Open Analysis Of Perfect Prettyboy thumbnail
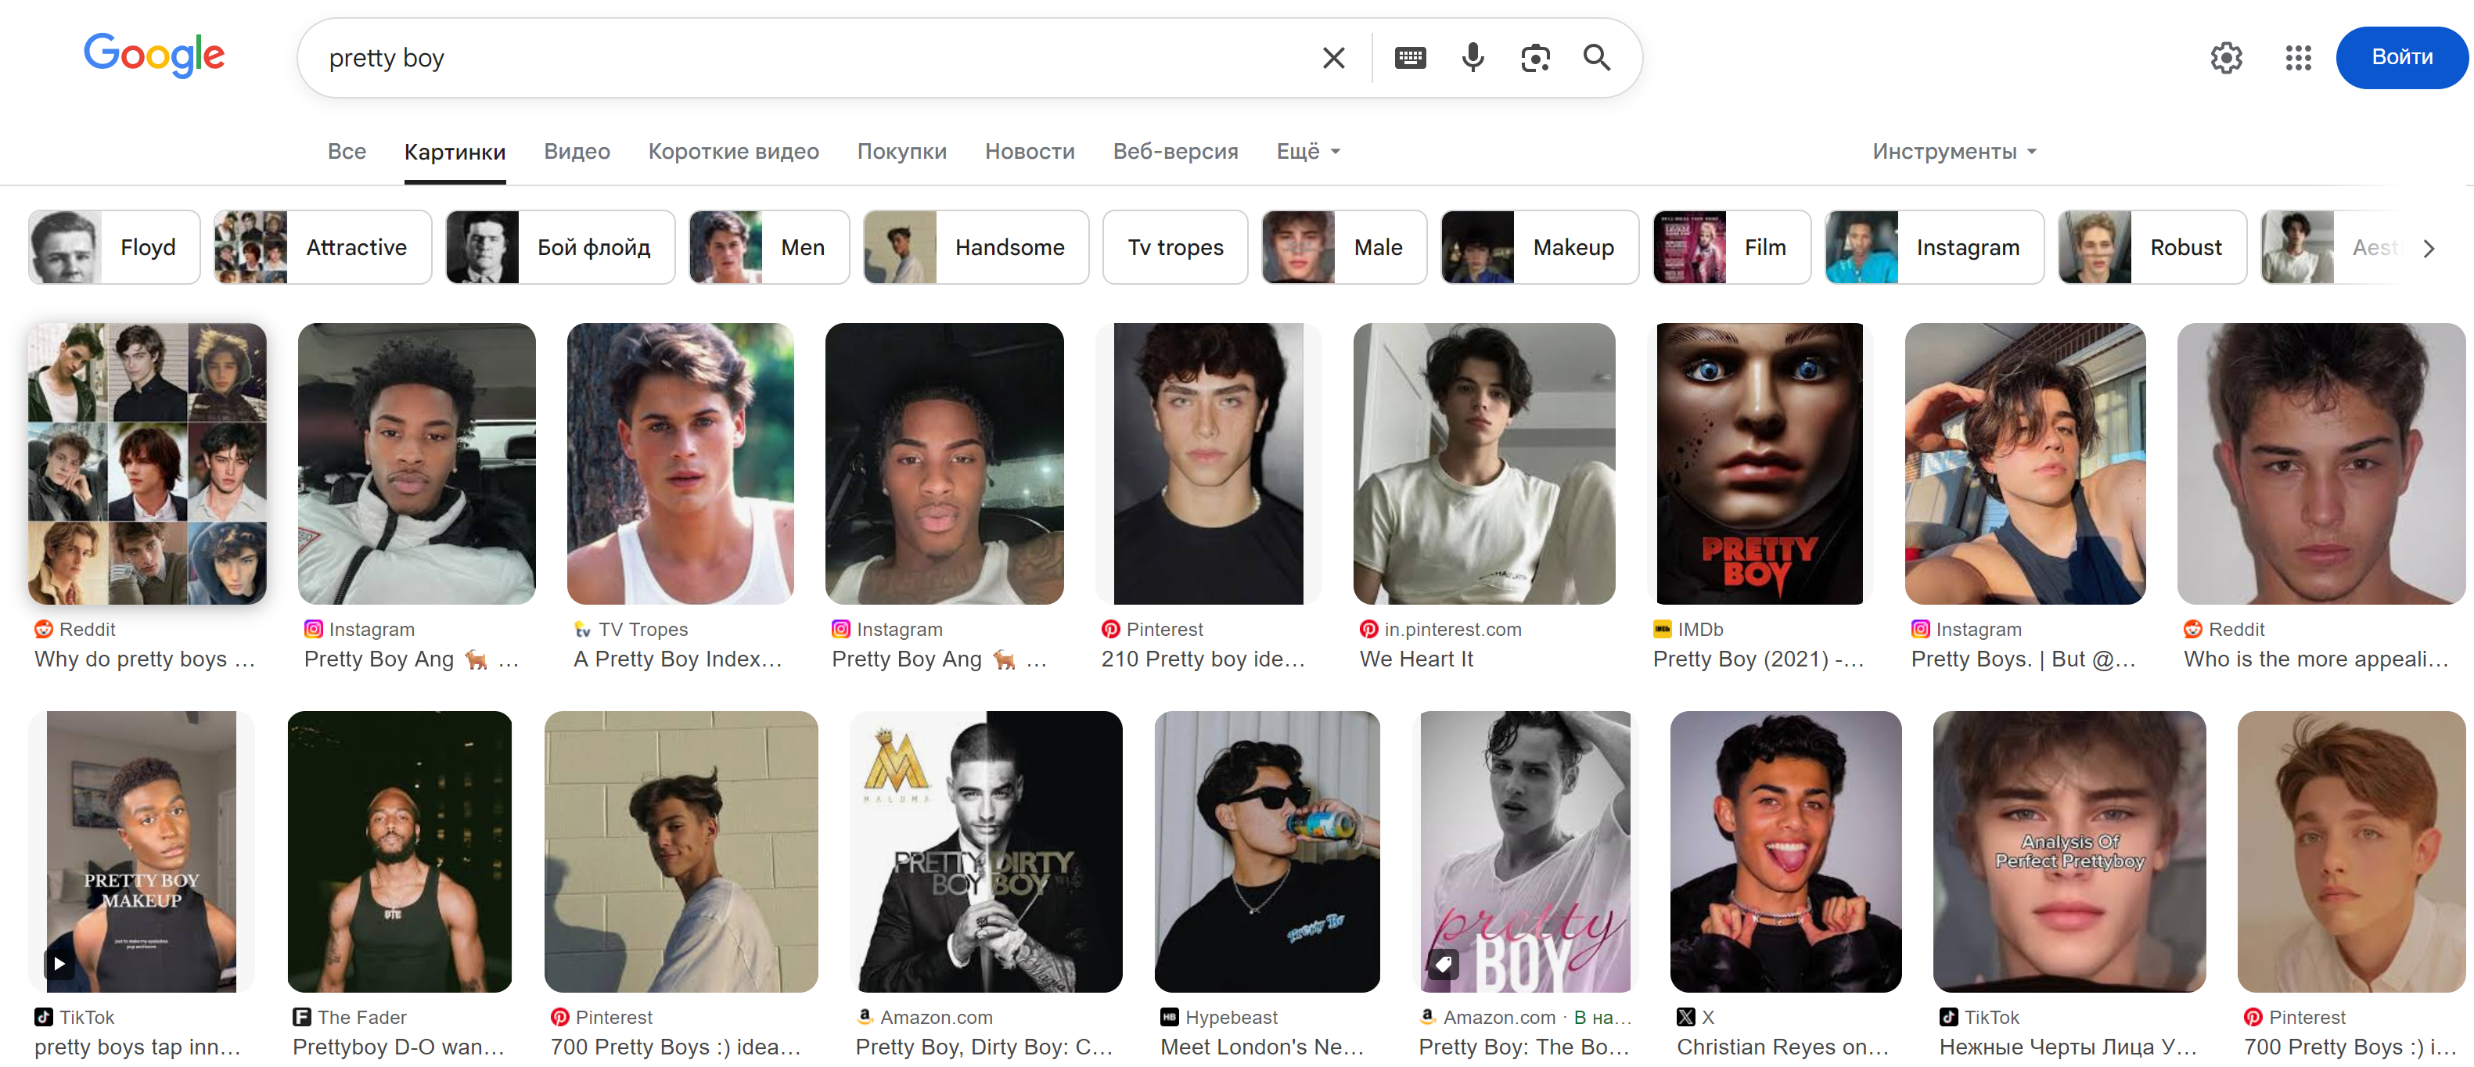This screenshot has width=2474, height=1067. pyautogui.click(x=2069, y=851)
